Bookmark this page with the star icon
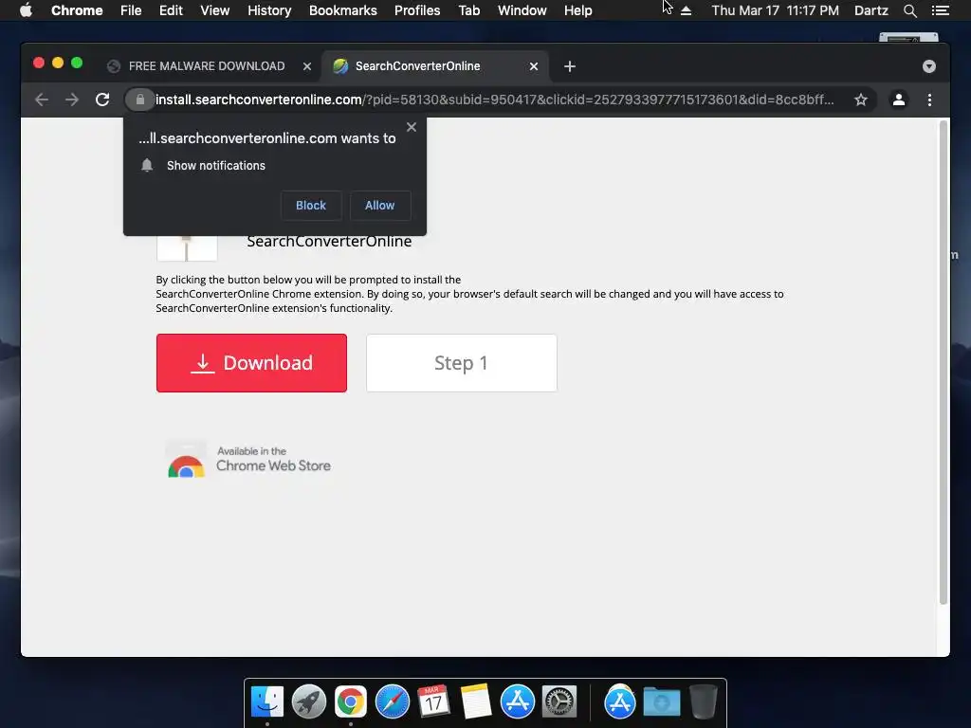Screen dimensions: 971x728 click(861, 100)
